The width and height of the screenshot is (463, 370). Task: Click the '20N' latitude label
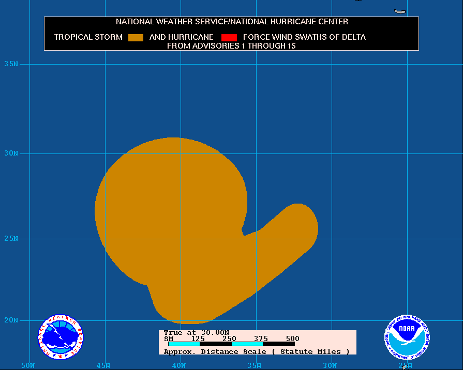pos(11,320)
